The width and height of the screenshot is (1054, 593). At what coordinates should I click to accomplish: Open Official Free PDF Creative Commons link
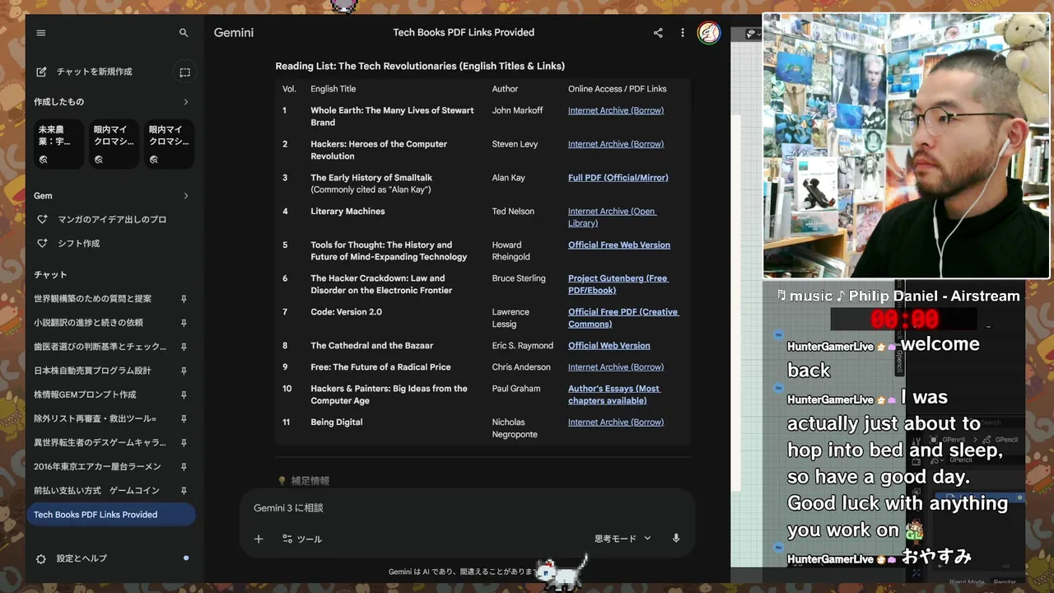click(x=623, y=318)
